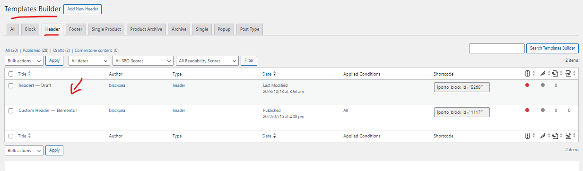The image size is (583, 171).
Task: Switch to the Block tab
Action: [30, 29]
